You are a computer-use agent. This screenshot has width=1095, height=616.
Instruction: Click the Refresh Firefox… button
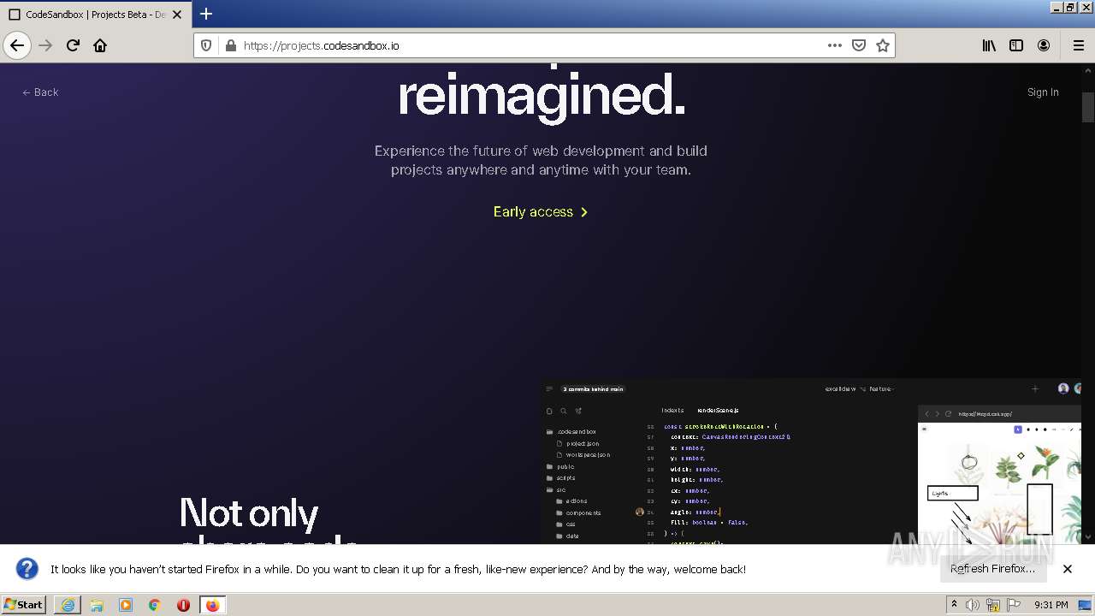point(992,569)
